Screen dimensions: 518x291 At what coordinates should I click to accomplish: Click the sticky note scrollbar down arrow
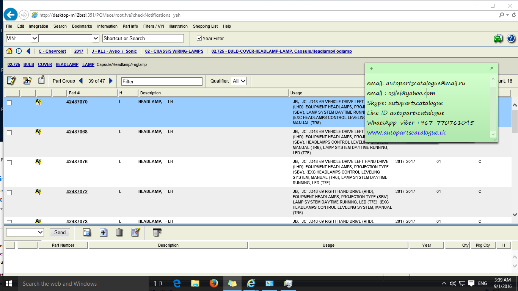[x=493, y=134]
